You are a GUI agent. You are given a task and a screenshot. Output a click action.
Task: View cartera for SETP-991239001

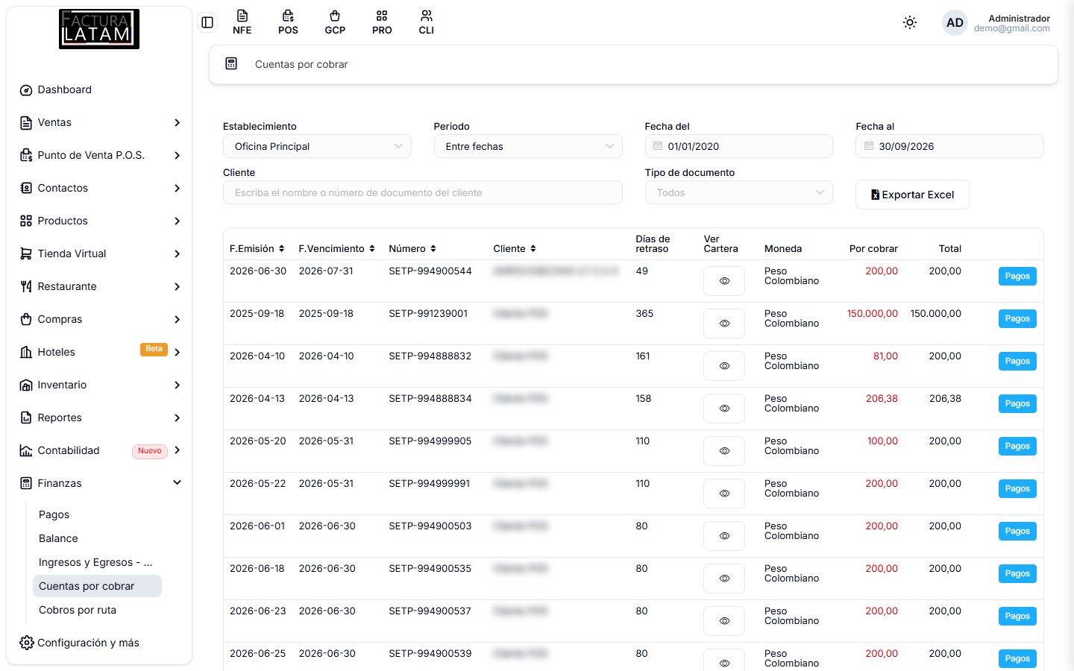click(x=724, y=324)
